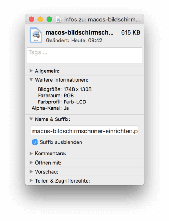The image size is (169, 221).
Task: Collapse the Weitere Informationen section
Action: click(x=31, y=79)
